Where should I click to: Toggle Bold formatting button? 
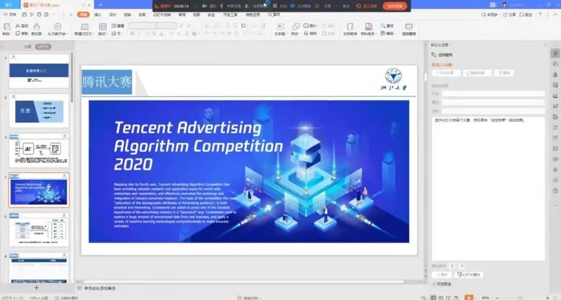tap(132, 33)
